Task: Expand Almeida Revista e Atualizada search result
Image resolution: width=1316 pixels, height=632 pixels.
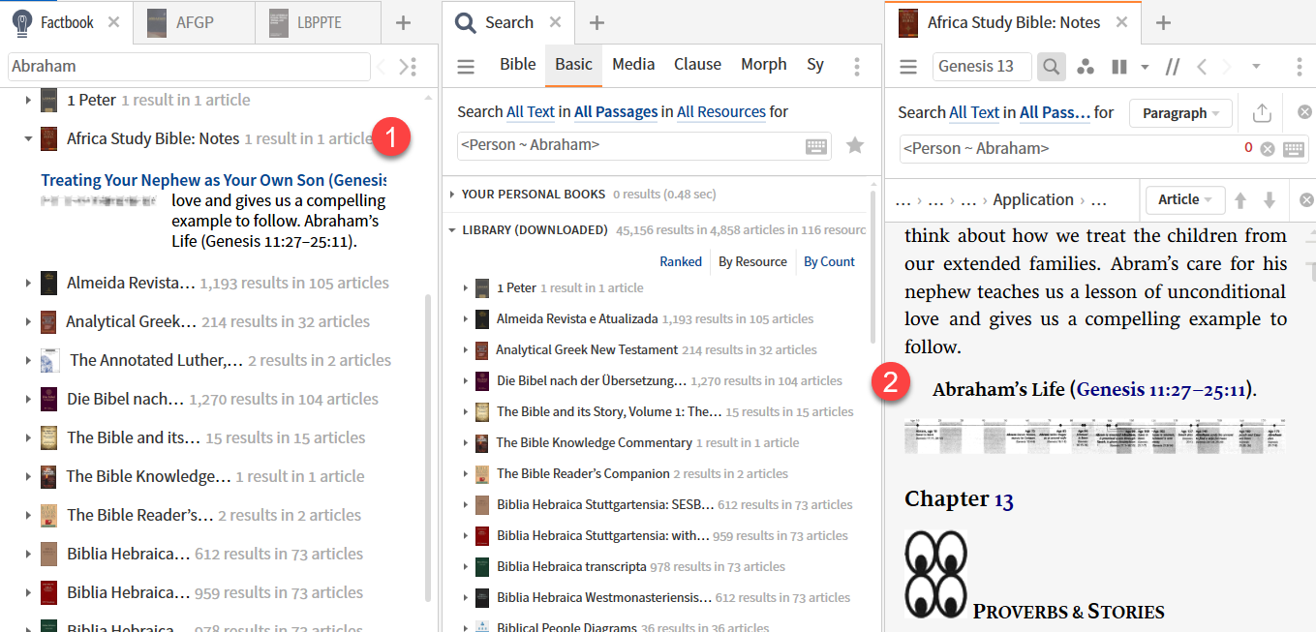Action: tap(466, 318)
